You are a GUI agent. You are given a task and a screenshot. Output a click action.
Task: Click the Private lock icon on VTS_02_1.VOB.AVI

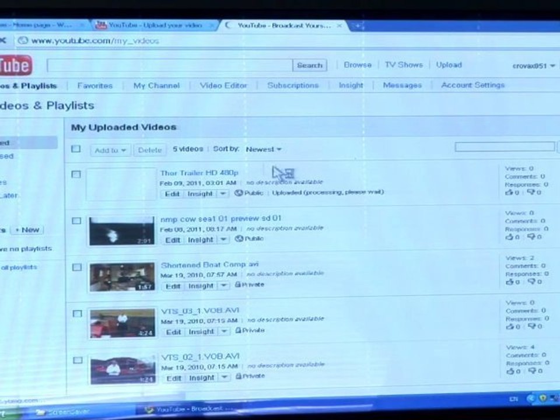coord(239,376)
